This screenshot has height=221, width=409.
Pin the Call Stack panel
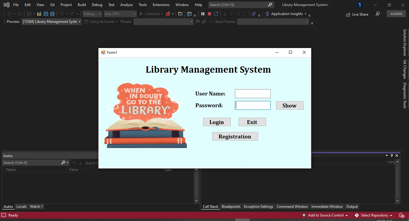click(x=392, y=156)
